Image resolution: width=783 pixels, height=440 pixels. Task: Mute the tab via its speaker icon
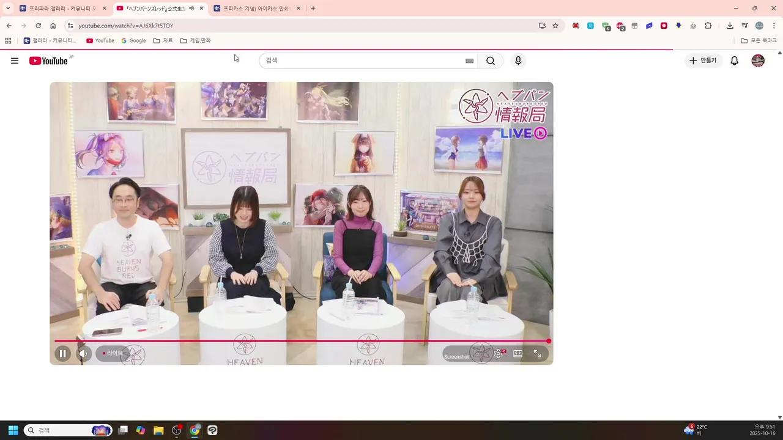coord(191,9)
